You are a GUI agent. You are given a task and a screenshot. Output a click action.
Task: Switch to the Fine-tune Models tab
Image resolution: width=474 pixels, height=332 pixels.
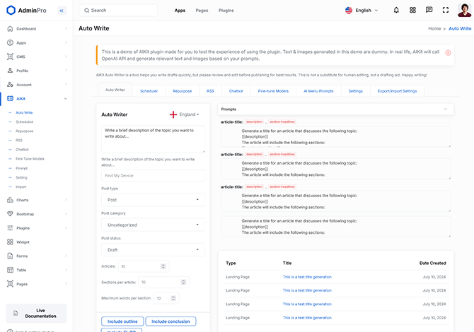pyautogui.click(x=272, y=90)
